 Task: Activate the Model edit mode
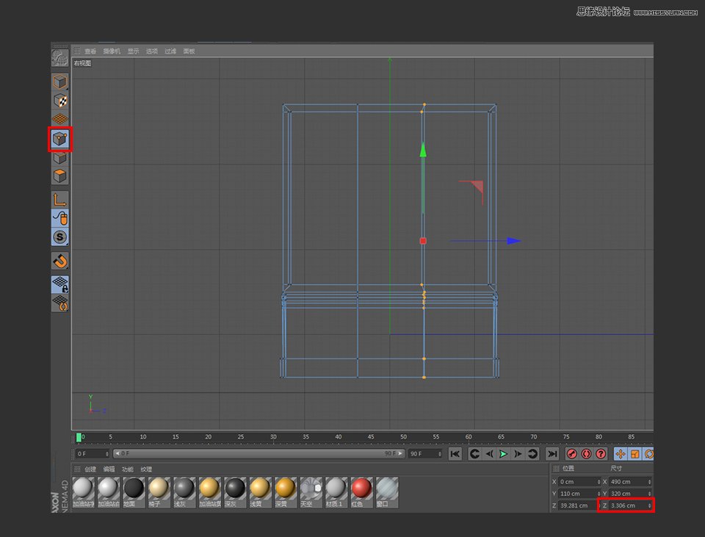click(x=59, y=100)
